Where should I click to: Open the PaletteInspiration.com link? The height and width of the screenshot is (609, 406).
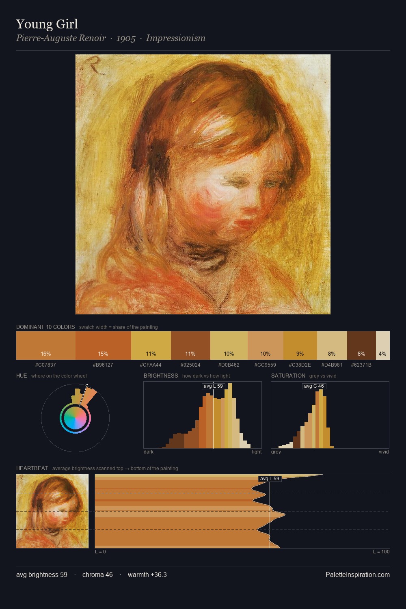click(x=358, y=574)
